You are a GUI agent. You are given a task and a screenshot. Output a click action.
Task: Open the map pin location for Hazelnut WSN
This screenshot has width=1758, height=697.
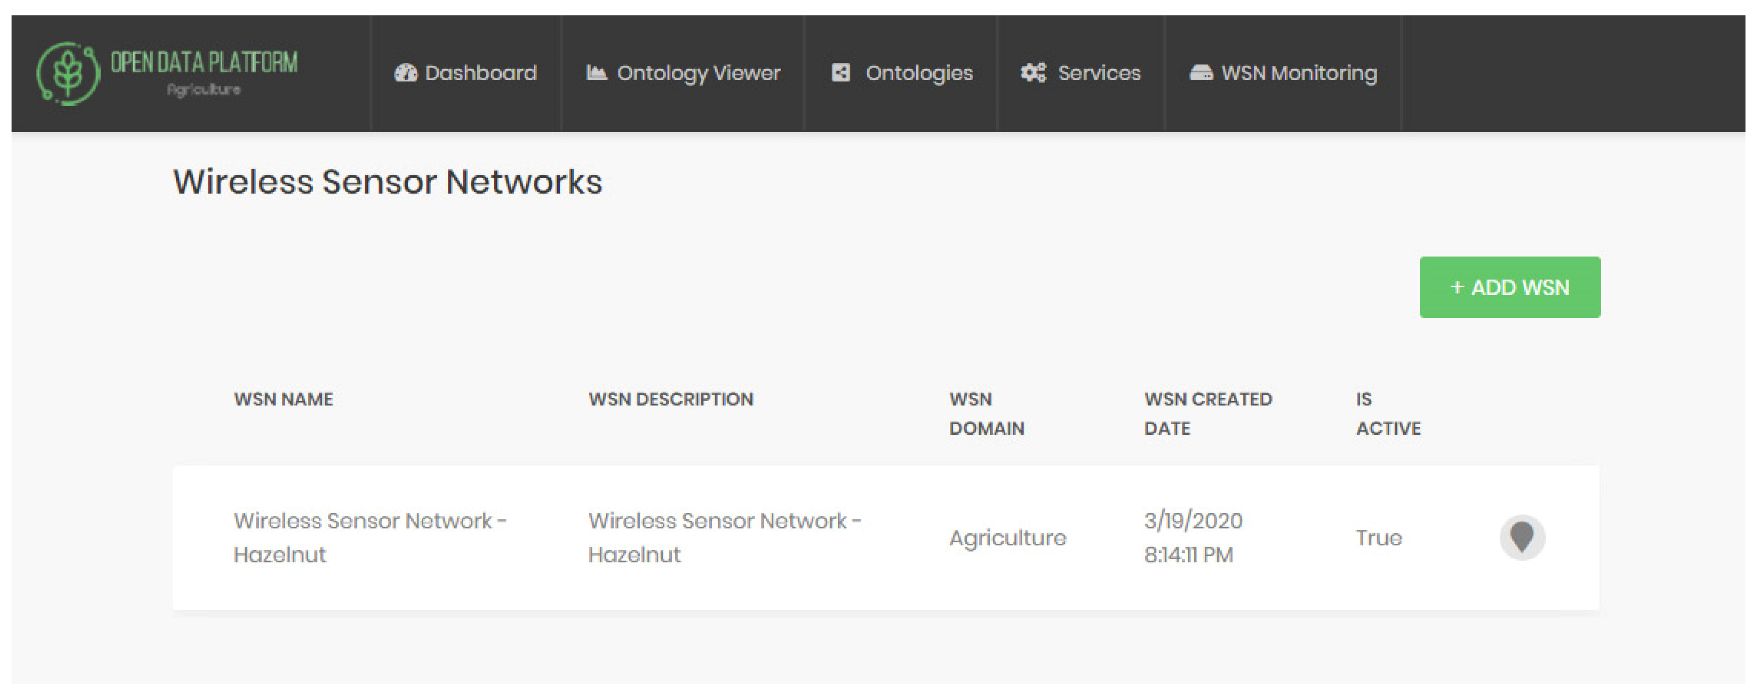[x=1521, y=537]
